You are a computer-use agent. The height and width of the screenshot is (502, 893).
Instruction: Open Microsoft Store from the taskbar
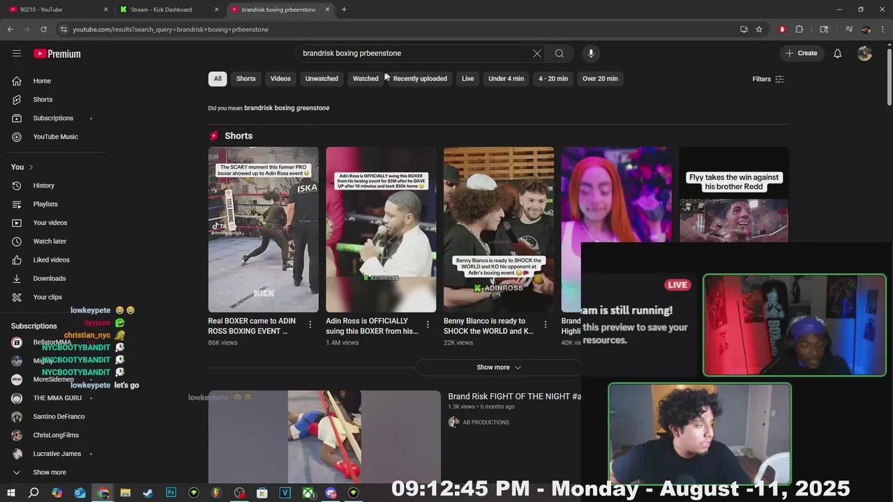click(x=262, y=493)
